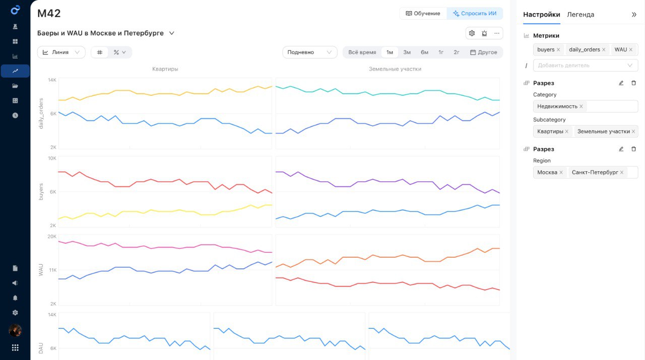Select the Всё время time range
This screenshot has height=360, width=645.
tap(362, 52)
